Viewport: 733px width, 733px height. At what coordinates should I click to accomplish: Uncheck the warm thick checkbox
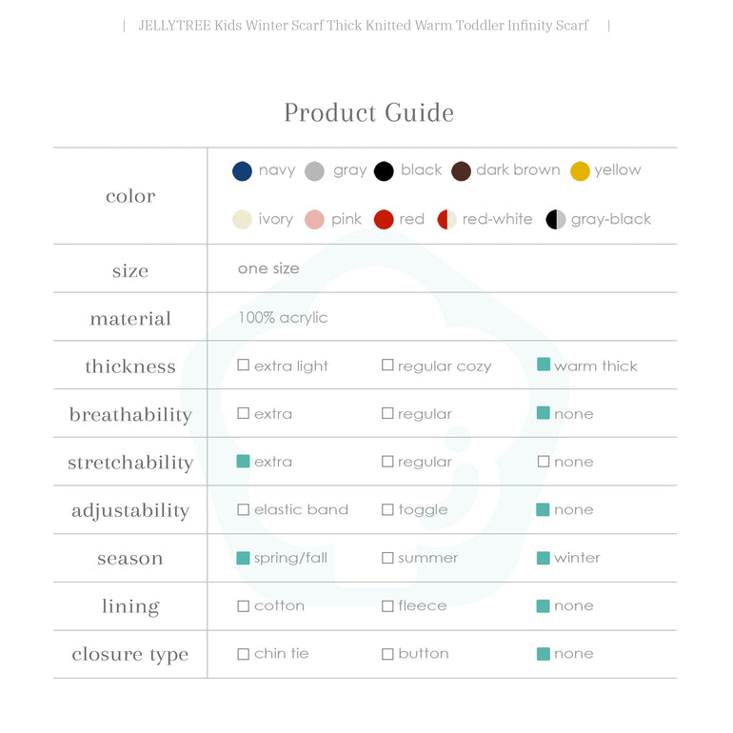544,365
